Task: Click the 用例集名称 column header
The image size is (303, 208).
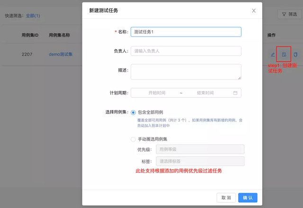Action: 59,35
